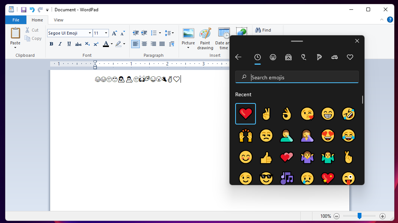Open Customize Quick Access Toolbar arrow
The width and height of the screenshot is (398, 223).
pos(47,10)
